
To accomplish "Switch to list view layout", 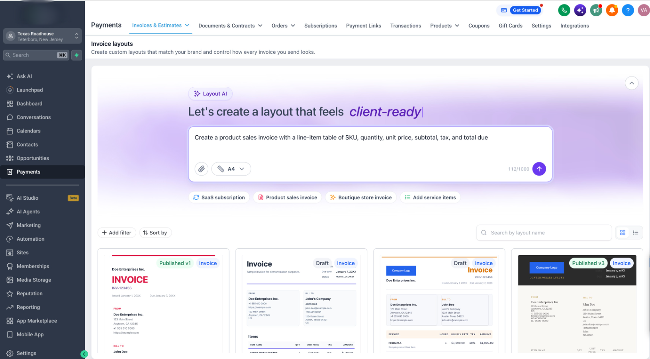I will point(636,233).
